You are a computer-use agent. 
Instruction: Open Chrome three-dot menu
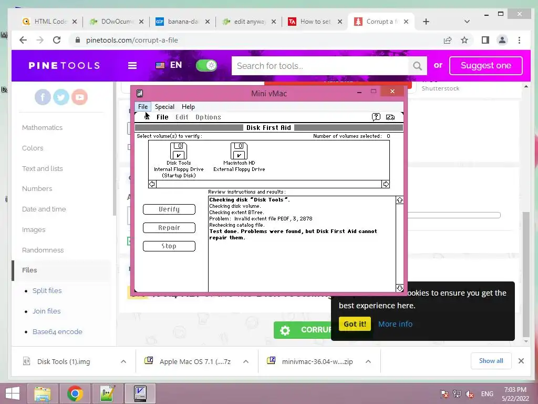[519, 40]
